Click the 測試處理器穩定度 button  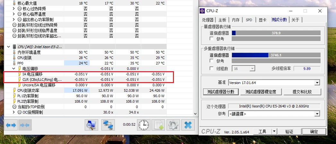[x=261, y=92]
